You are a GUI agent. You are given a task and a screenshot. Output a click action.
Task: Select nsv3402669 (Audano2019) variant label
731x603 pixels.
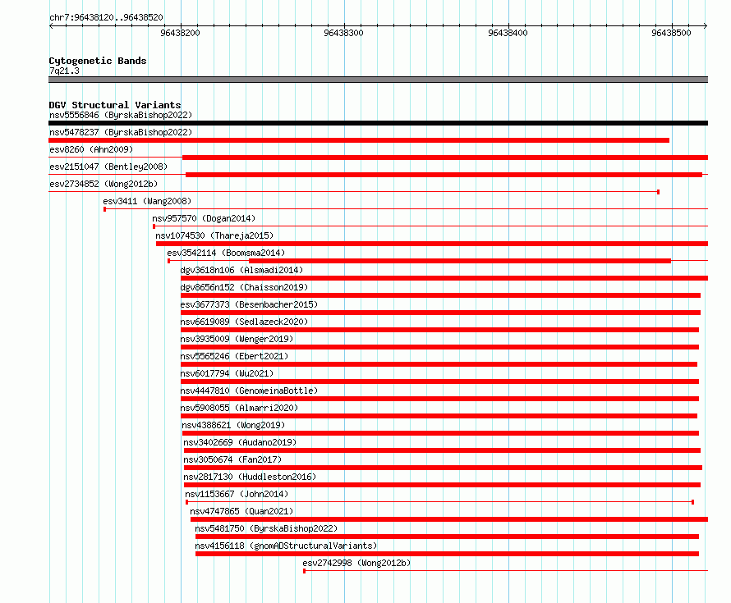pyautogui.click(x=240, y=442)
